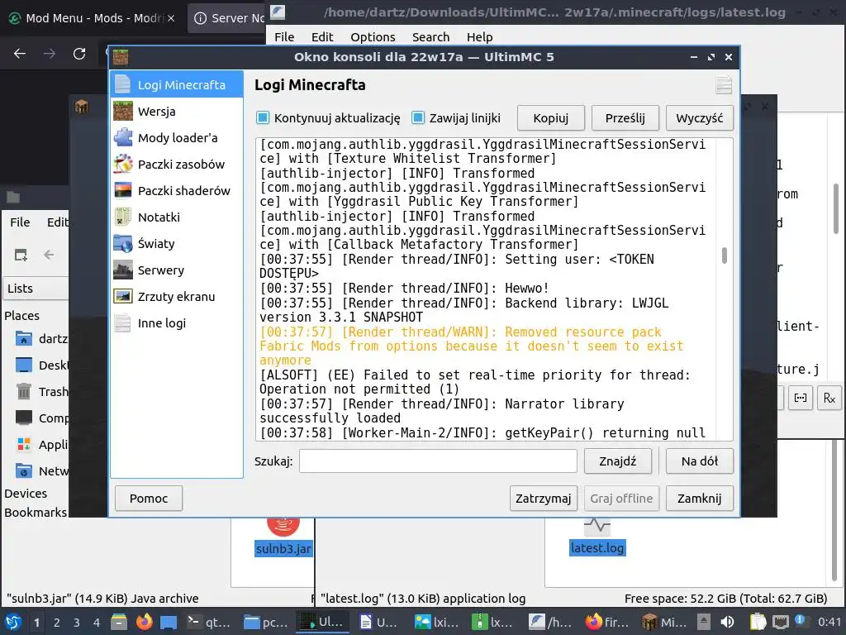Reload the browser page
846x635 pixels.
pyautogui.click(x=79, y=53)
